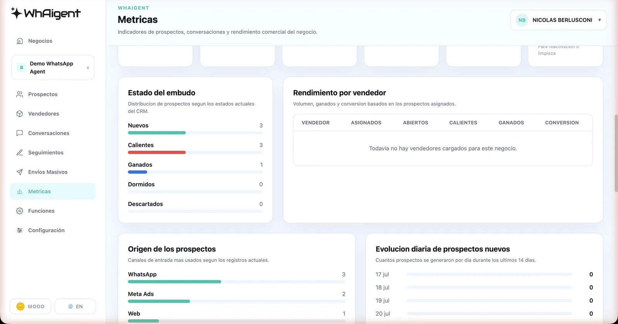The image size is (618, 324).
Task: Click the Vendedores box icon
Action: click(x=20, y=114)
